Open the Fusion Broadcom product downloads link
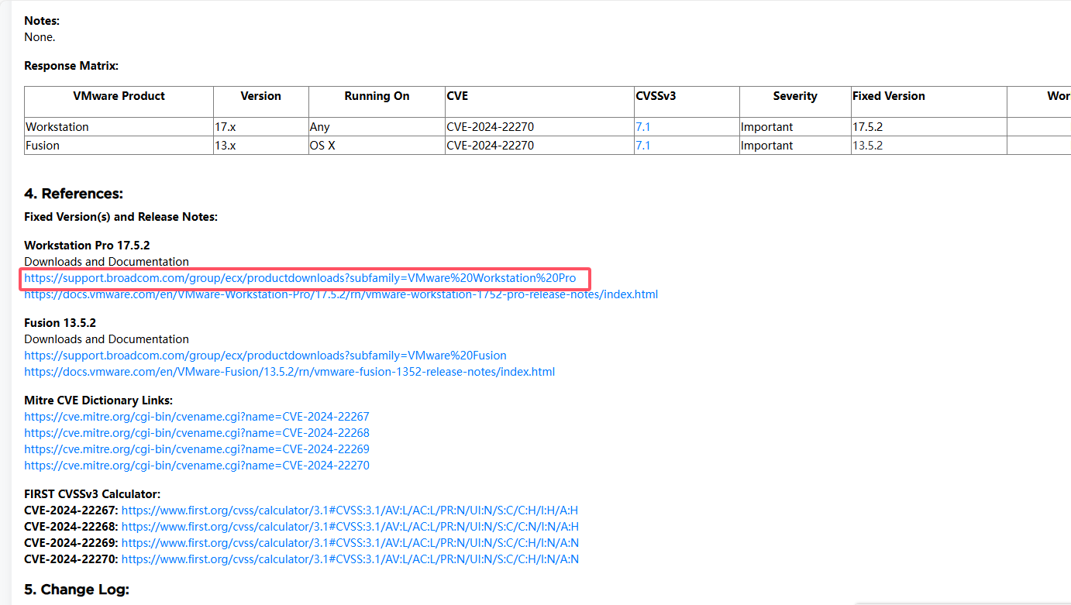 265,356
